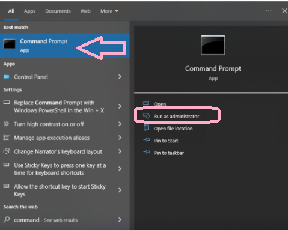Switch to the Documents tab
This screenshot has width=288, height=230.
tap(58, 11)
